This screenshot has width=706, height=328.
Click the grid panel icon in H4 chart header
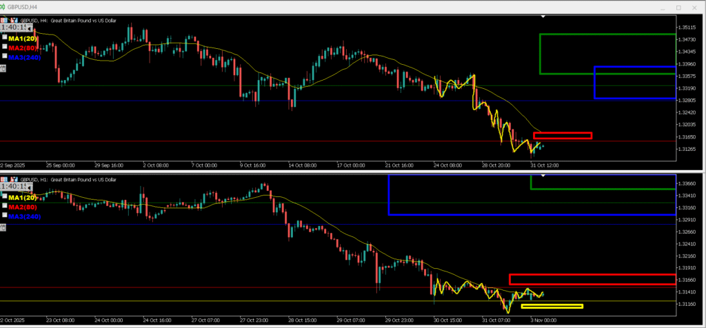[x=3, y=21]
